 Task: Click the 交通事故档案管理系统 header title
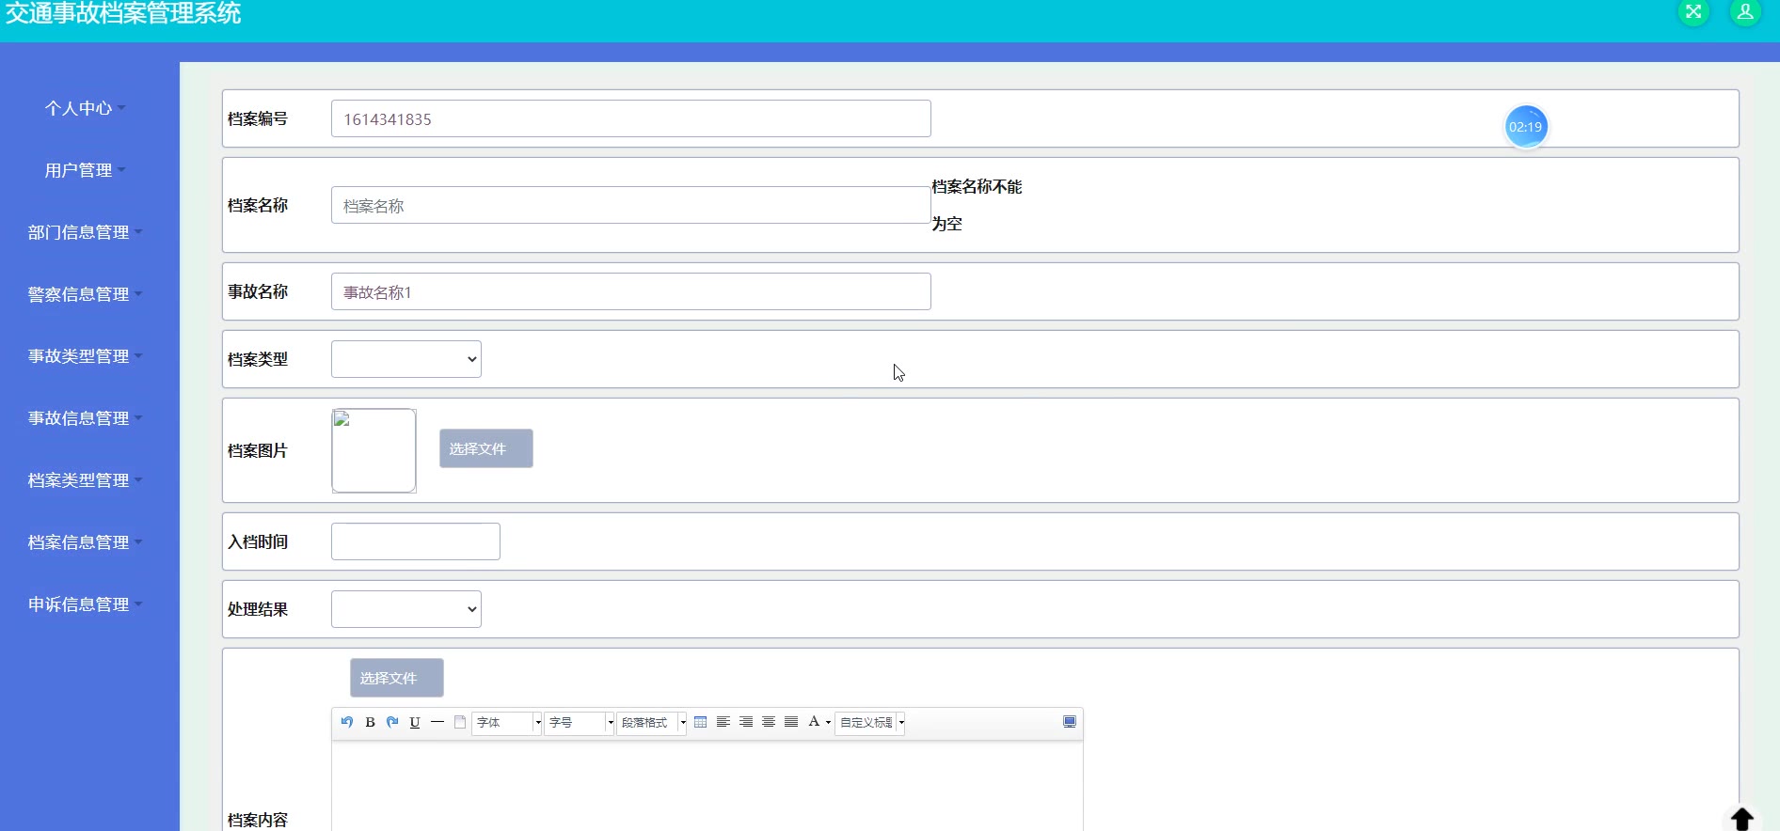pyautogui.click(x=123, y=13)
